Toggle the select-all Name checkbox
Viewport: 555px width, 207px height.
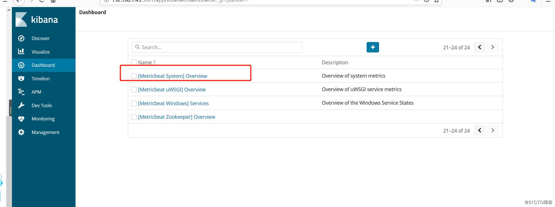click(134, 62)
